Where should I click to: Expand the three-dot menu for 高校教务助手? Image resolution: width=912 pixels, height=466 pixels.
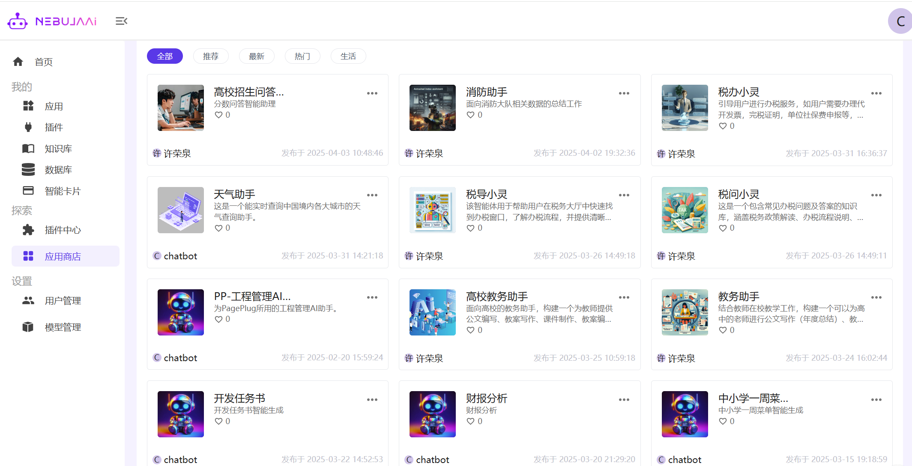pos(624,297)
